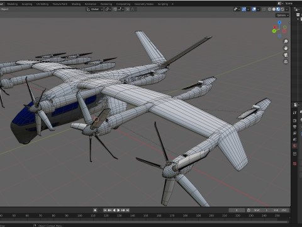
Task: Toggle snapping magnet in viewport header
Action: tap(115, 9)
